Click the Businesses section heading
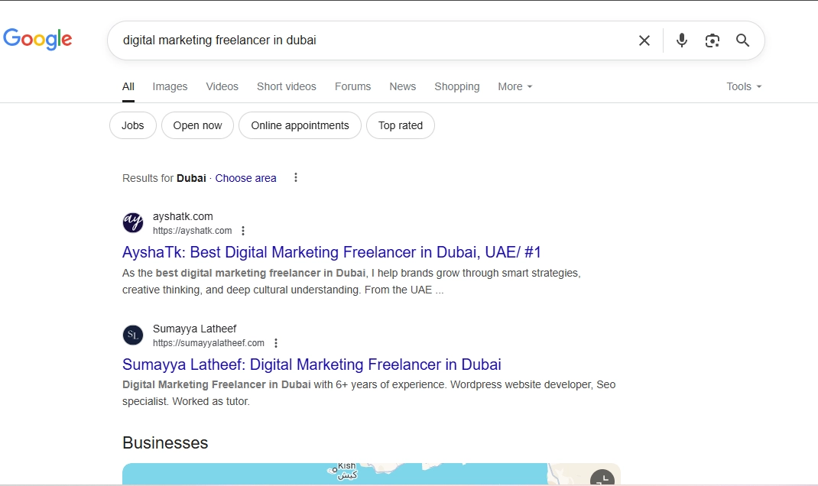Screen dimensions: 818x486 (165, 442)
